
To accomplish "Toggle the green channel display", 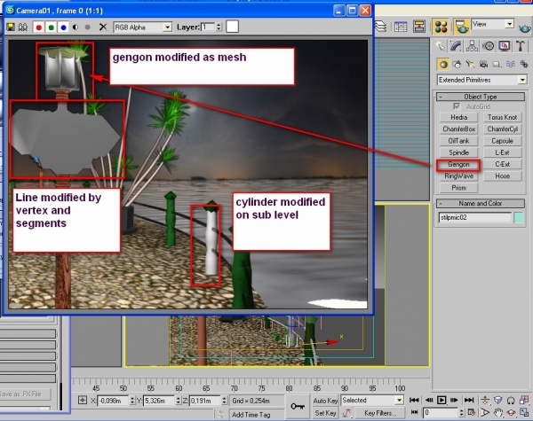I will [x=51, y=27].
